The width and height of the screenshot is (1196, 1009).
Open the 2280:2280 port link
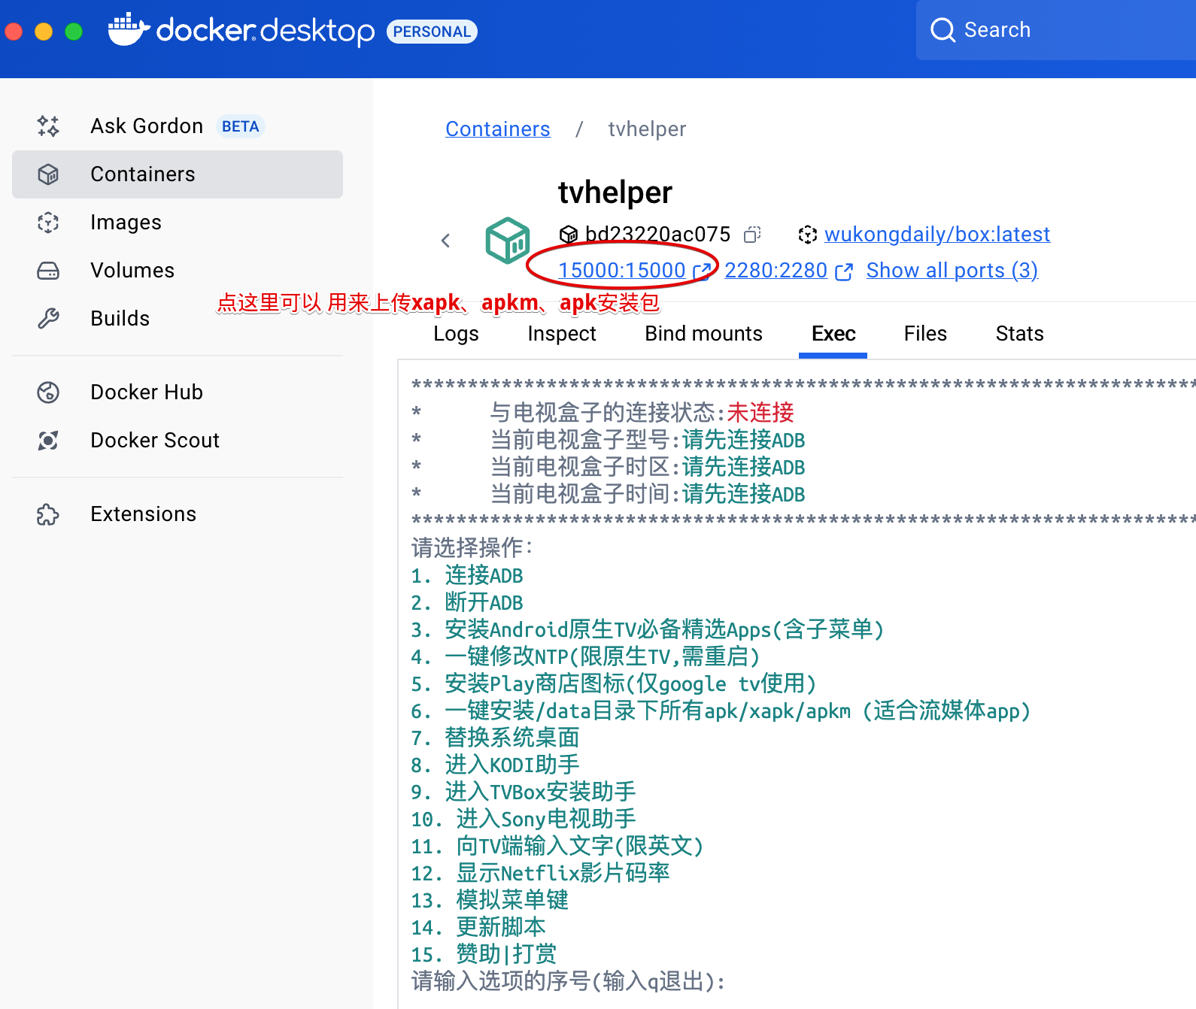(776, 271)
